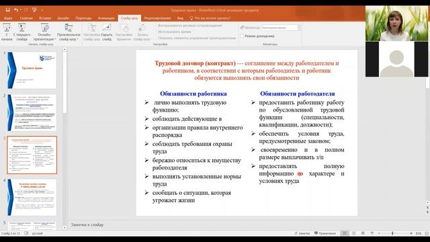
Task: Start slide show 'С начала'
Action: click(x=7, y=32)
